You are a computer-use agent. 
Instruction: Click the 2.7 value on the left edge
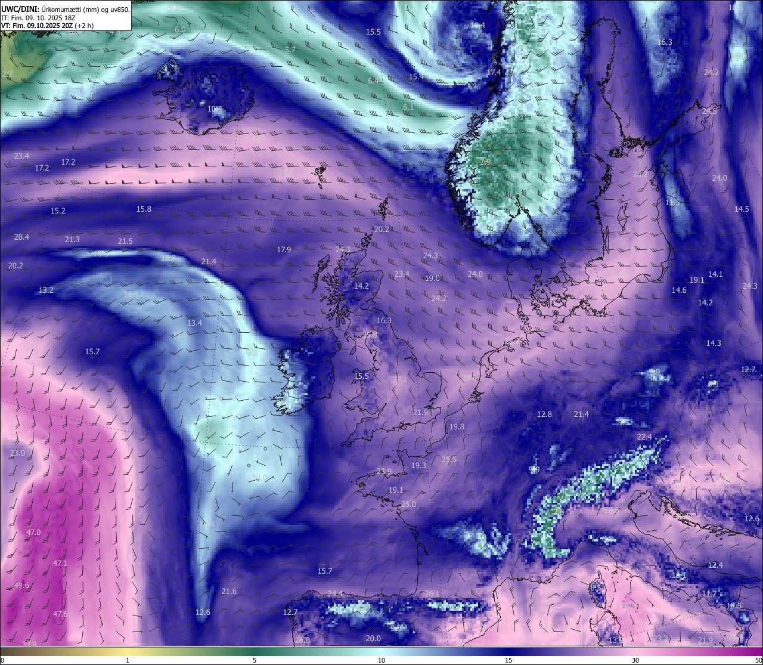click(x=7, y=74)
